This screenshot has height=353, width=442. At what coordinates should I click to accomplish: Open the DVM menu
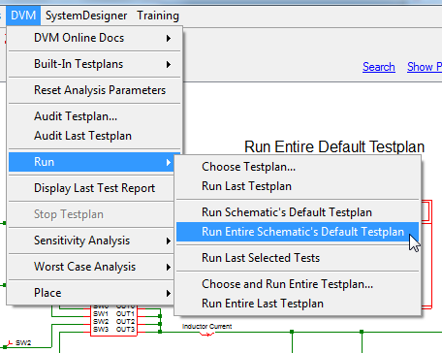(x=23, y=16)
